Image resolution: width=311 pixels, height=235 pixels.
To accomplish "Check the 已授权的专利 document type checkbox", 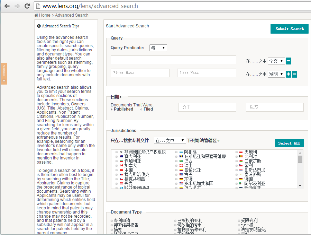I will pos(175,221).
